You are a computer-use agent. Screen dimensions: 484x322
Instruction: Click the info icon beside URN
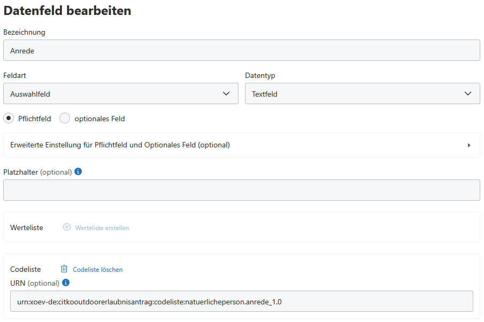click(66, 282)
